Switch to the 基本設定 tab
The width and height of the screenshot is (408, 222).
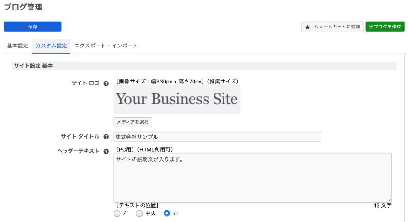[x=18, y=46]
